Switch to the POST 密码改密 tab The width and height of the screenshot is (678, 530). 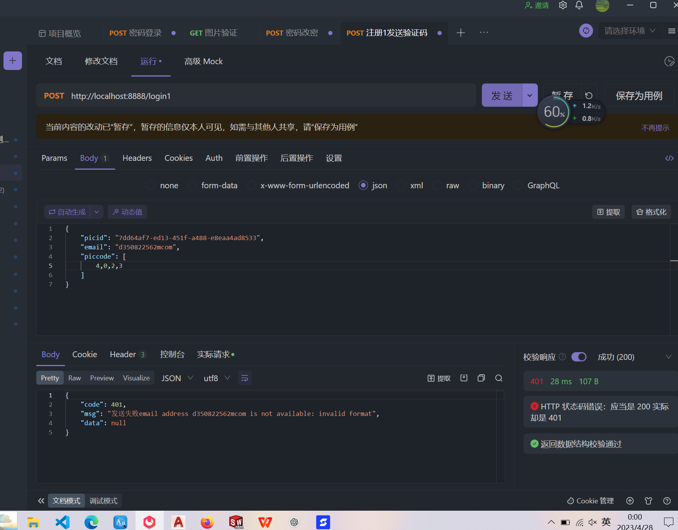(292, 33)
